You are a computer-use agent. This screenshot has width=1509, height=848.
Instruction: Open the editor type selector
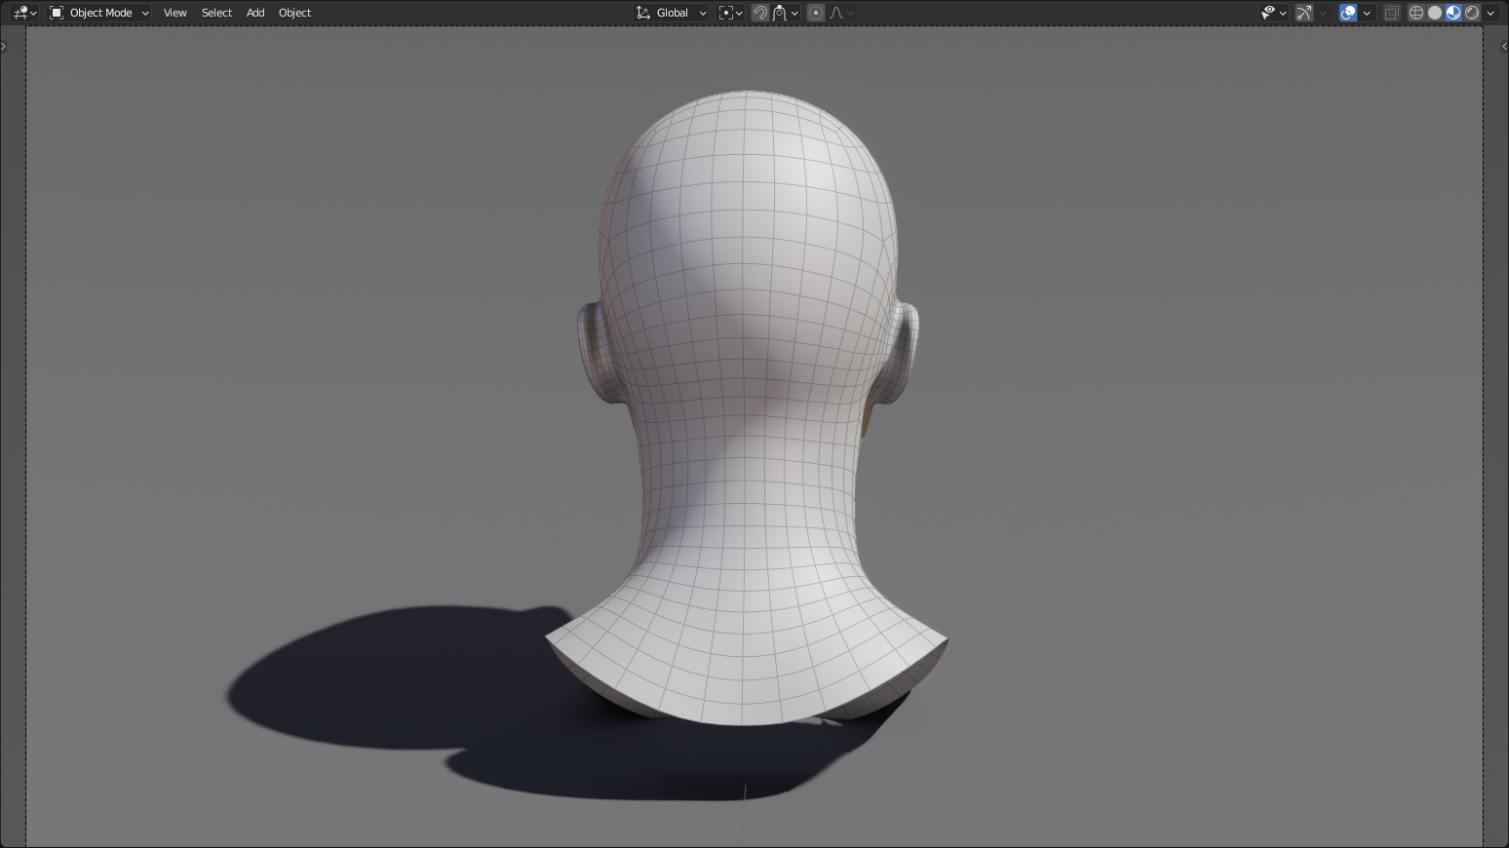19,13
